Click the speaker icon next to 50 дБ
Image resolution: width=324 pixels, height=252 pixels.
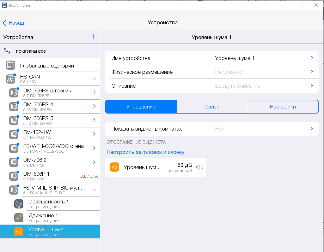(x=199, y=167)
